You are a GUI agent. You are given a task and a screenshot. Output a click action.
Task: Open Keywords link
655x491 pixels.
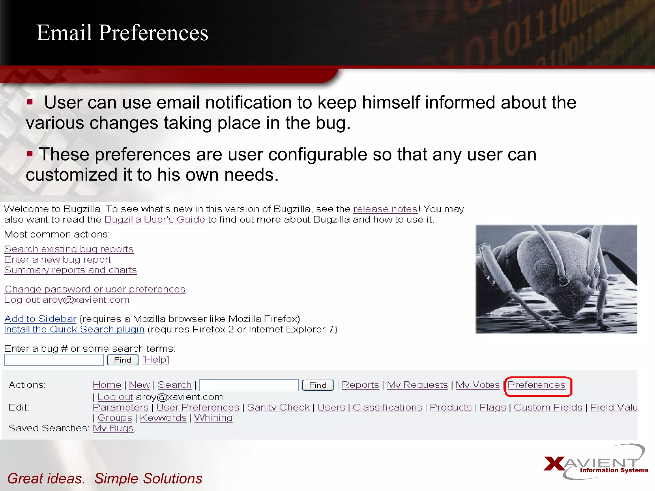(163, 418)
